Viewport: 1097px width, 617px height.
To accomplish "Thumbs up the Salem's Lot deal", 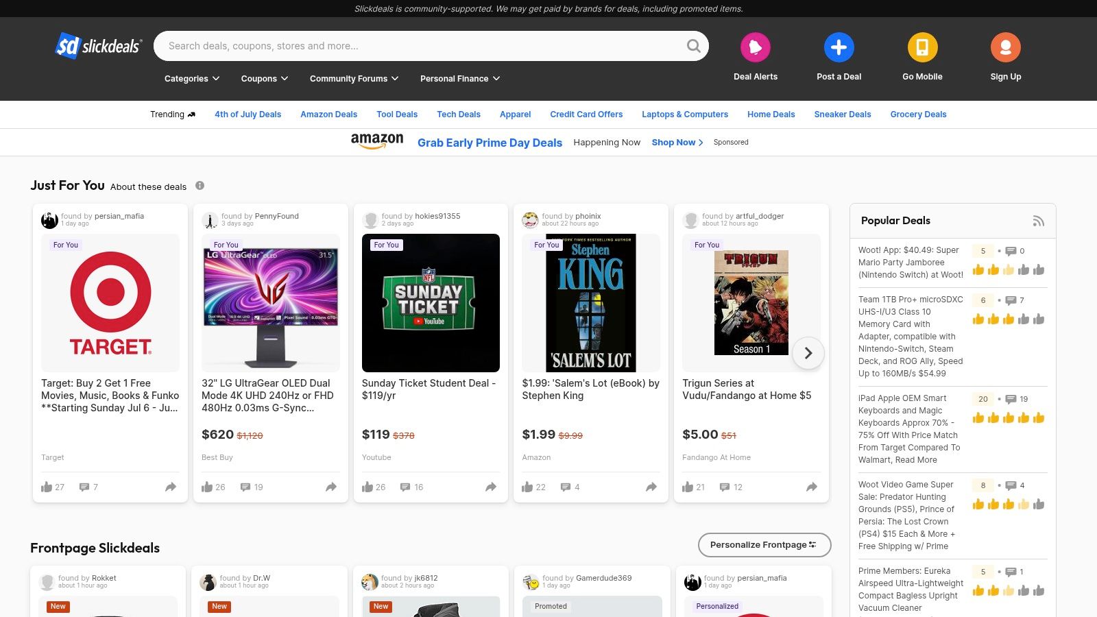I will [x=527, y=487].
